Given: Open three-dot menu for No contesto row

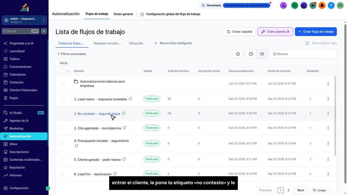Looking at the screenshot, I should tap(328, 113).
